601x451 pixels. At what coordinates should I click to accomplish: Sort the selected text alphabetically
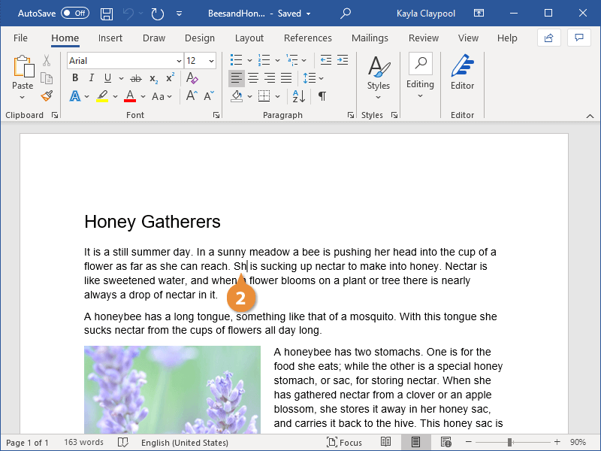pyautogui.click(x=298, y=96)
